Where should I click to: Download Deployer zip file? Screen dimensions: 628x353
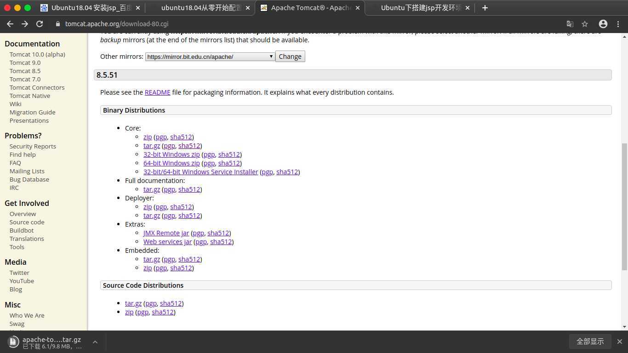pos(148,207)
